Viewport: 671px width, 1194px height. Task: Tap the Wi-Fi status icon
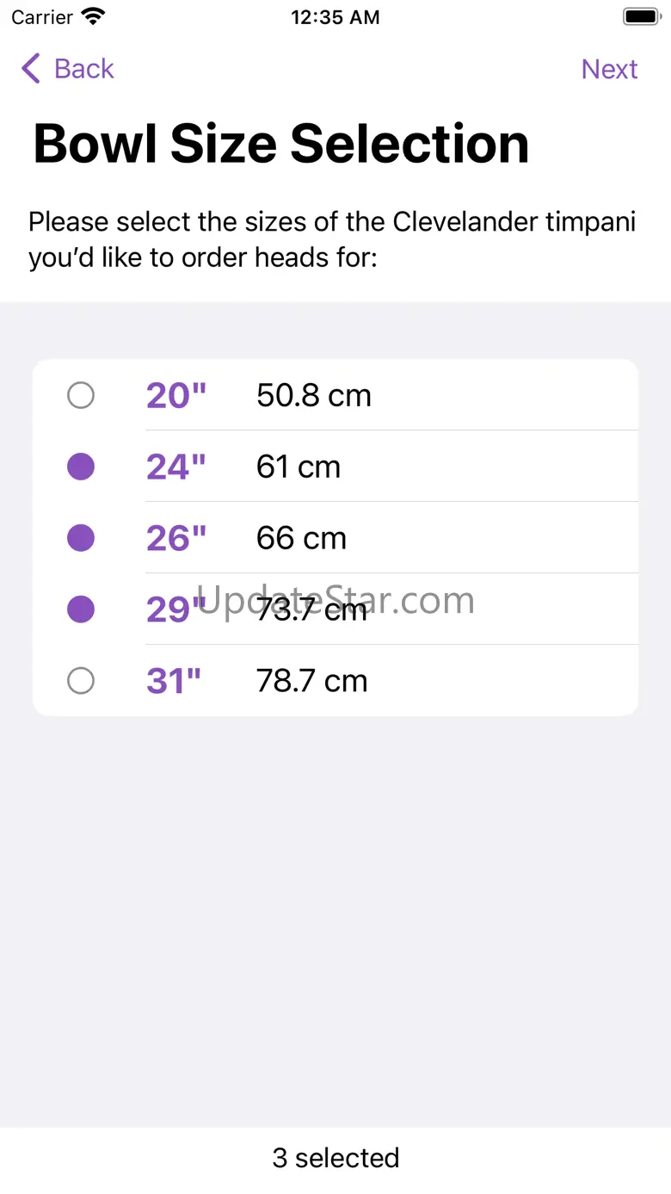click(x=93, y=17)
